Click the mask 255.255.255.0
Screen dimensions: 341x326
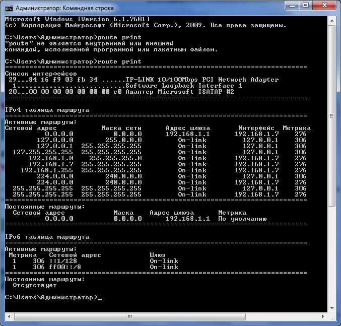click(115, 158)
